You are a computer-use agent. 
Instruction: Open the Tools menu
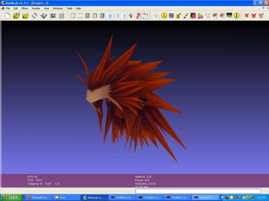pos(69,8)
